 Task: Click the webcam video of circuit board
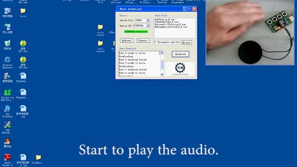250,32
